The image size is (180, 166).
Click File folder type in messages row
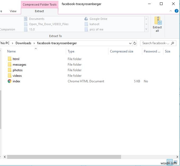click(75, 65)
